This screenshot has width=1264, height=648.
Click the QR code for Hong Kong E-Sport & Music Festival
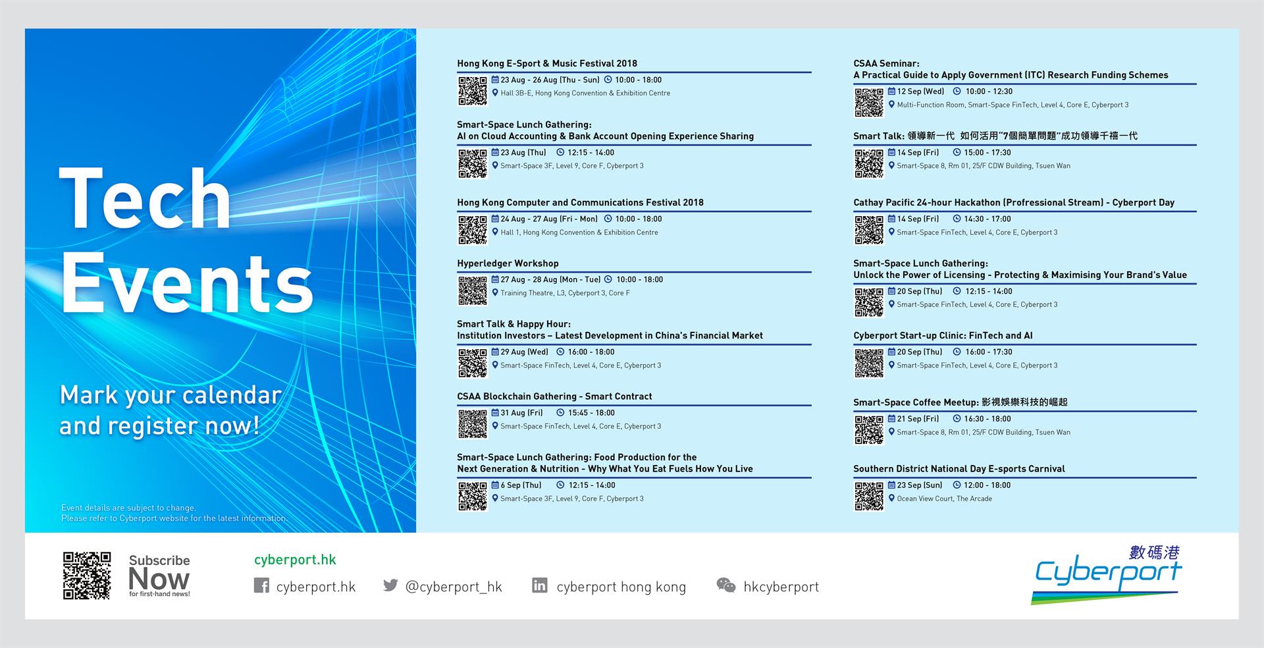click(472, 91)
